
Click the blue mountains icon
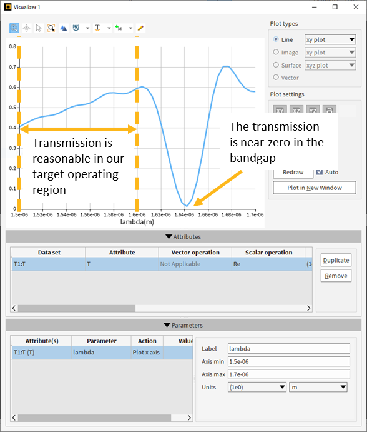tap(64, 28)
